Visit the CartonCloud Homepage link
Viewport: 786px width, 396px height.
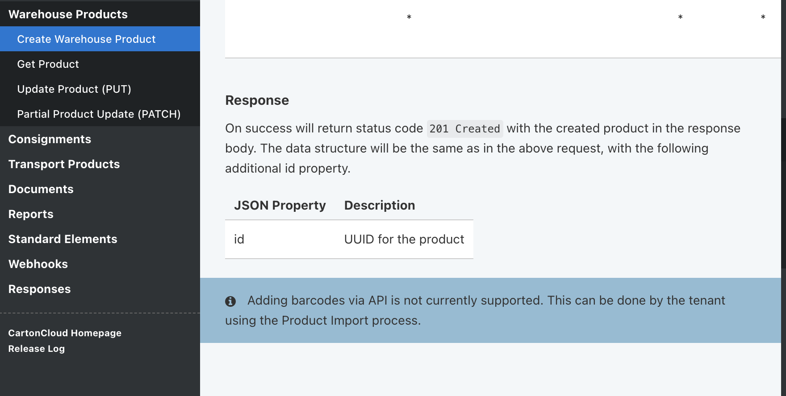pyautogui.click(x=65, y=333)
